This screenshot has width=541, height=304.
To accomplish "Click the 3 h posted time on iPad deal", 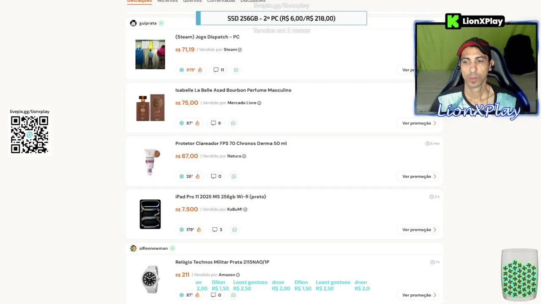I will coord(434,197).
